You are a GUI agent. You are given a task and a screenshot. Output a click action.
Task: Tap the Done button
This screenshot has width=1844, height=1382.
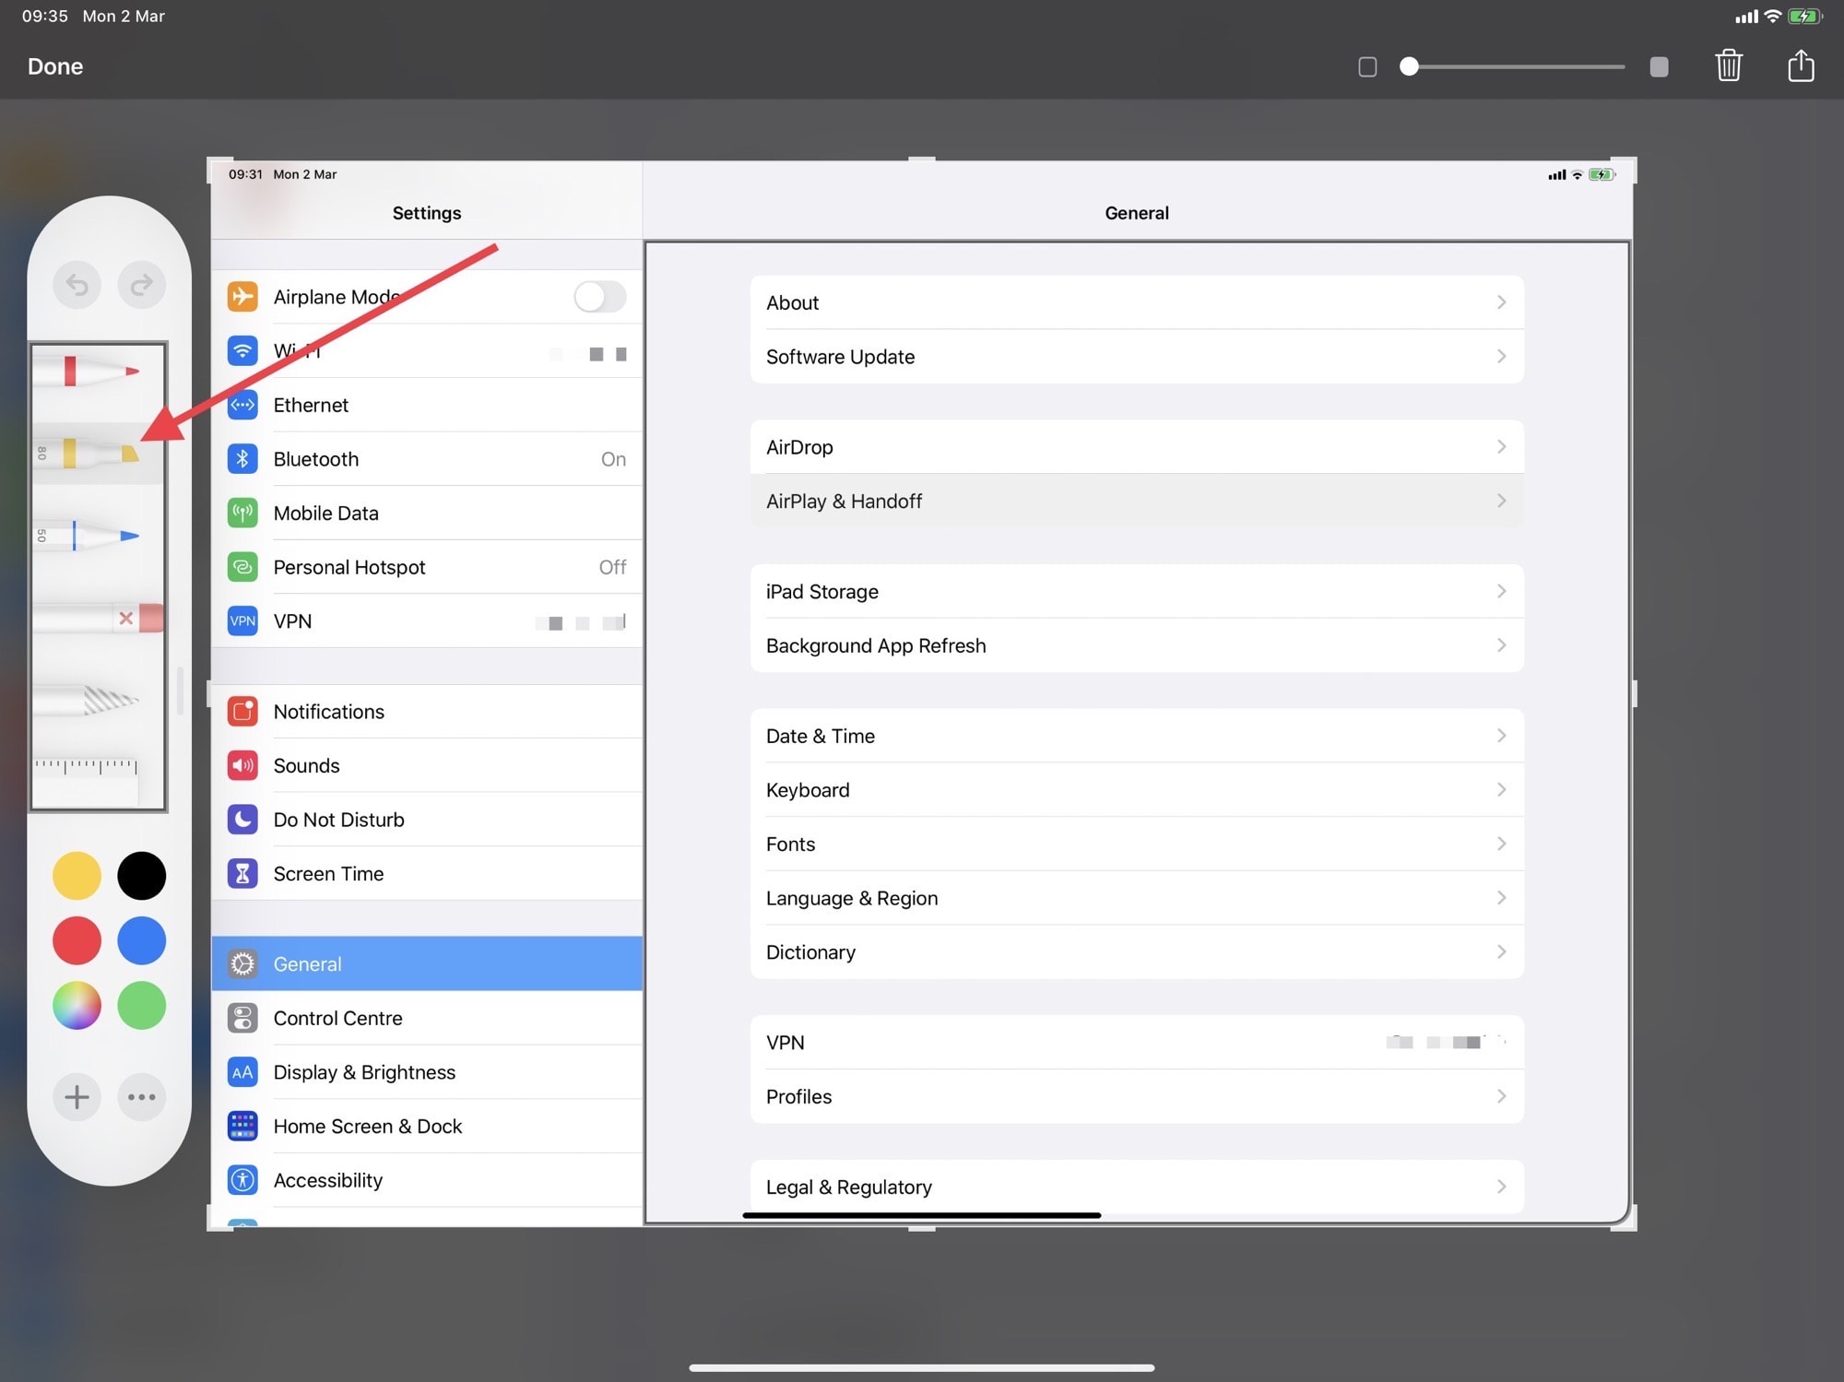tap(55, 66)
